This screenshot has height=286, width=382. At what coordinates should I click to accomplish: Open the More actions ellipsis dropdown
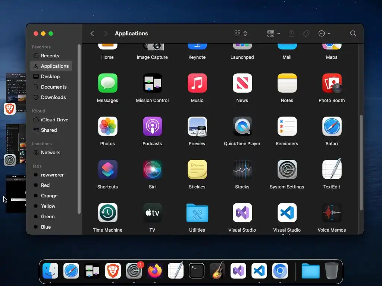324,34
